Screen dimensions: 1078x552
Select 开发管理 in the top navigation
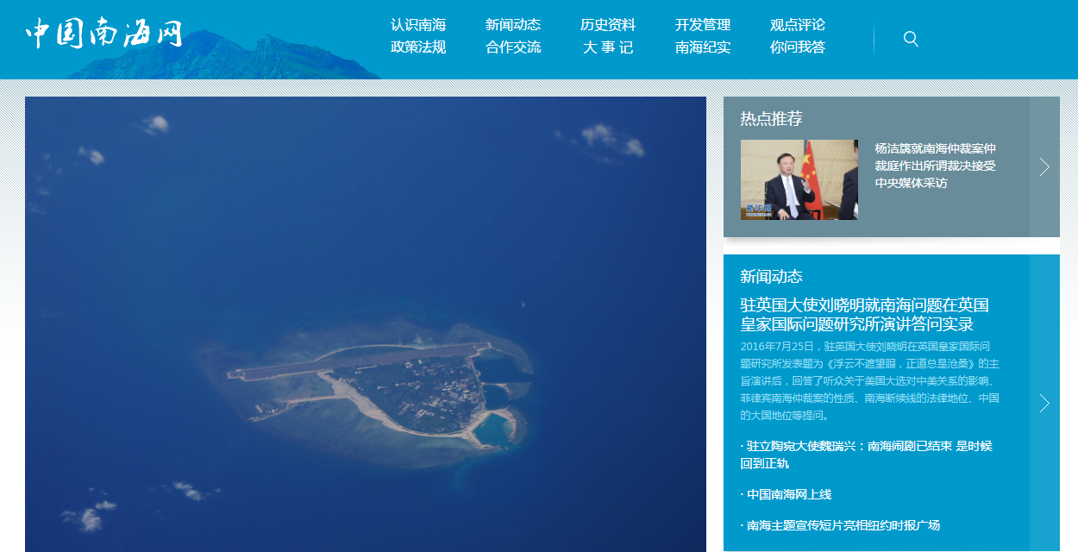point(703,25)
